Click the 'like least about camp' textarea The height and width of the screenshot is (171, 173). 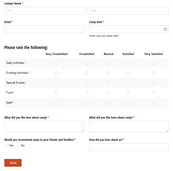click(129, 126)
